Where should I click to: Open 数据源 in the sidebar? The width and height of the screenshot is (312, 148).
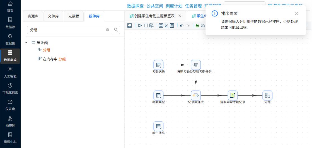(10, 23)
